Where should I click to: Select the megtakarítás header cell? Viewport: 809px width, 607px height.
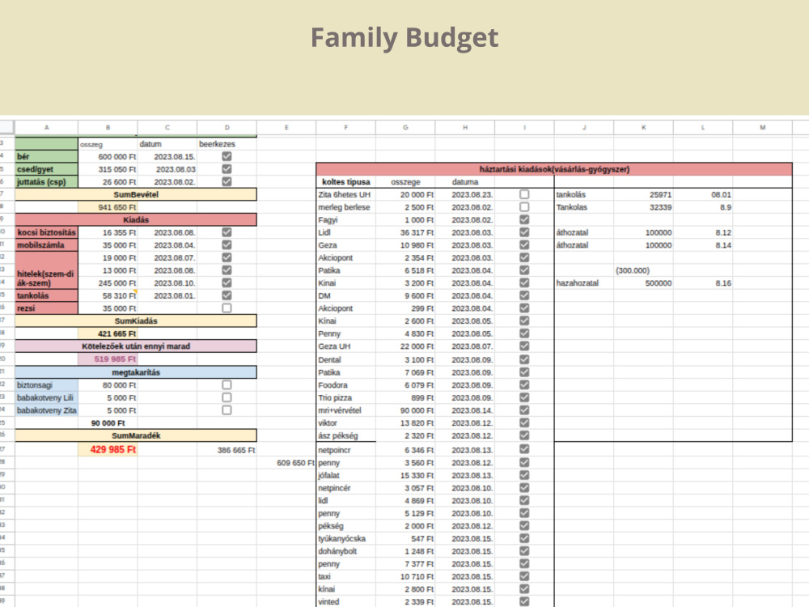[136, 372]
